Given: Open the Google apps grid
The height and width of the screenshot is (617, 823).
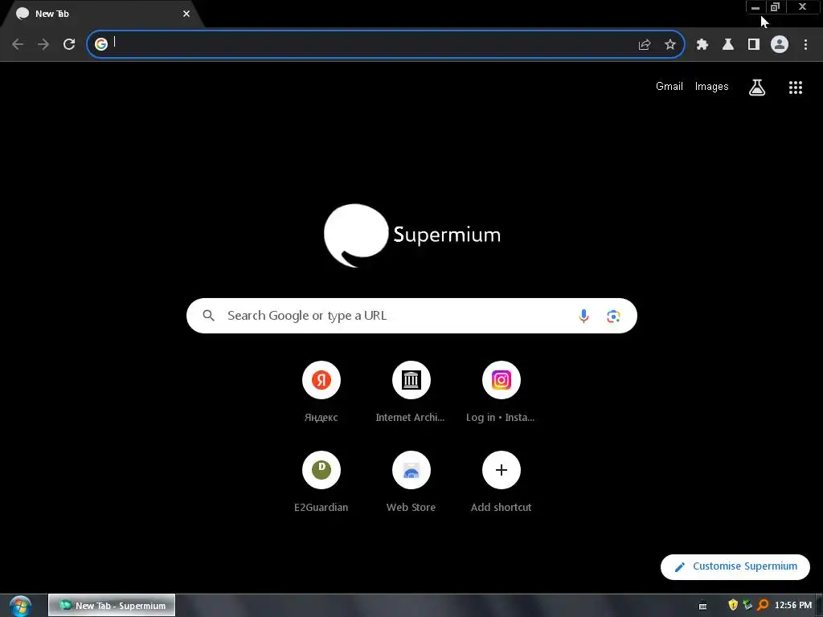Looking at the screenshot, I should (x=796, y=88).
